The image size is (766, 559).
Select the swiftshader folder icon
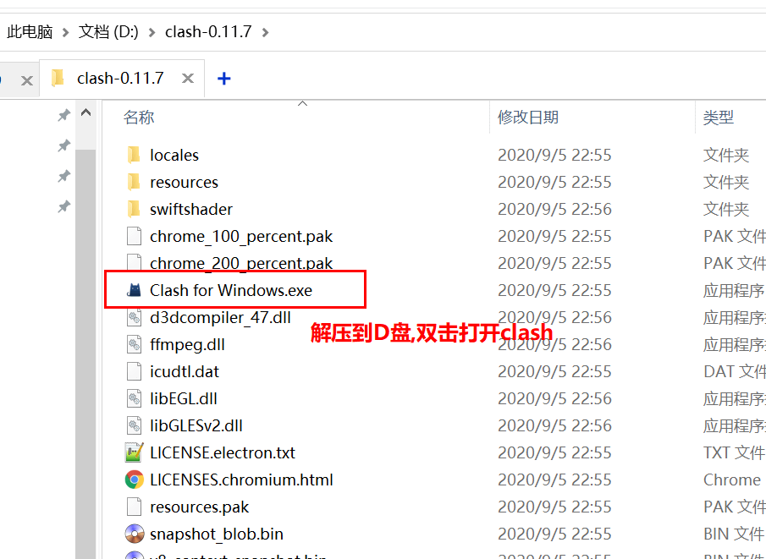[x=134, y=209]
